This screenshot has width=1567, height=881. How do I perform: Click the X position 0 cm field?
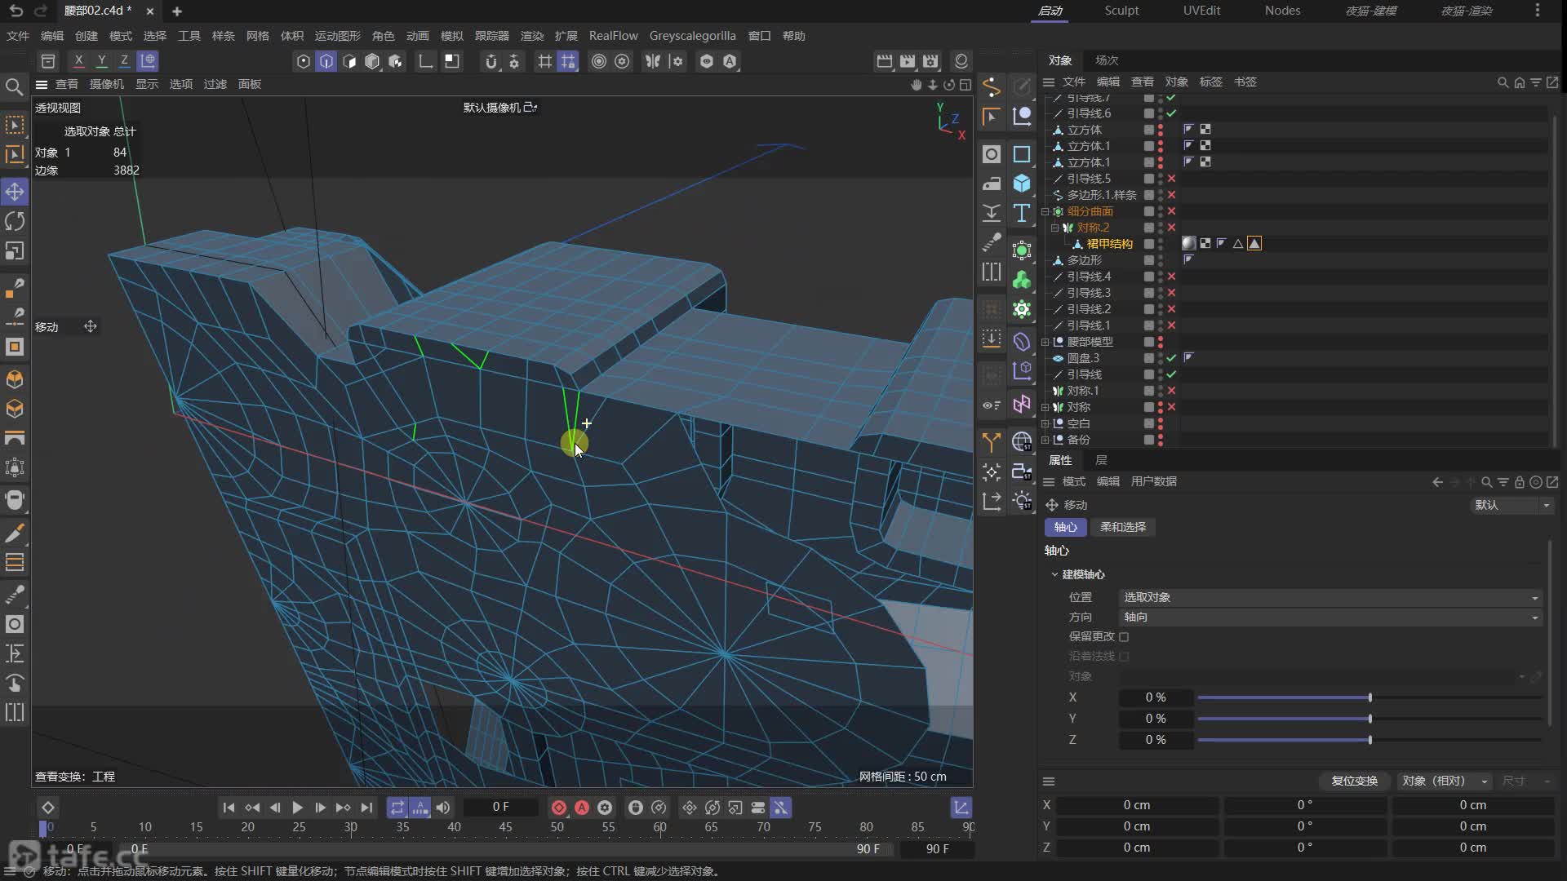click(x=1137, y=805)
